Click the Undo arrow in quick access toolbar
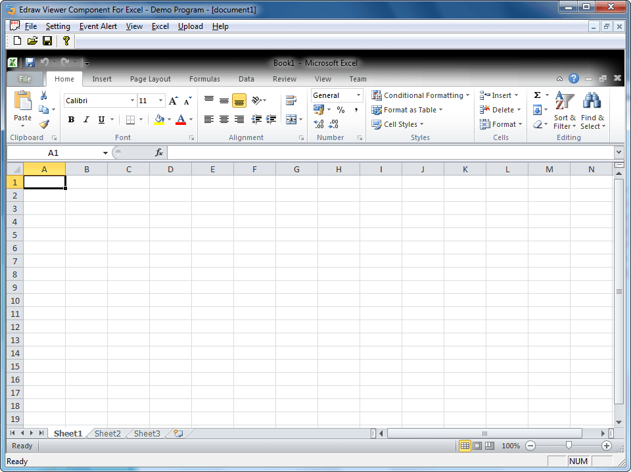Image resolution: width=631 pixels, height=472 pixels. (x=44, y=62)
